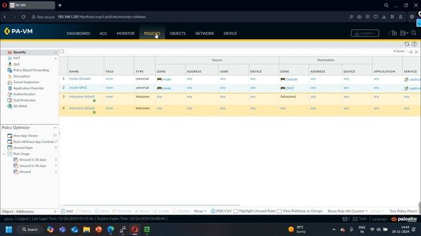The width and height of the screenshot is (421, 236).
Task: Open the DEVICE tab
Action: 230,33
